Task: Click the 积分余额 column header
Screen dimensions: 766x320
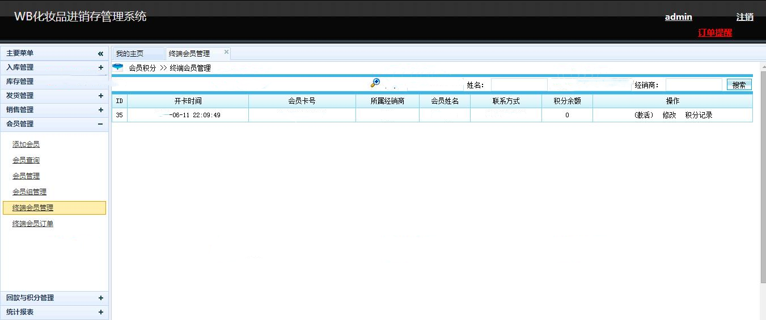Action: click(567, 101)
